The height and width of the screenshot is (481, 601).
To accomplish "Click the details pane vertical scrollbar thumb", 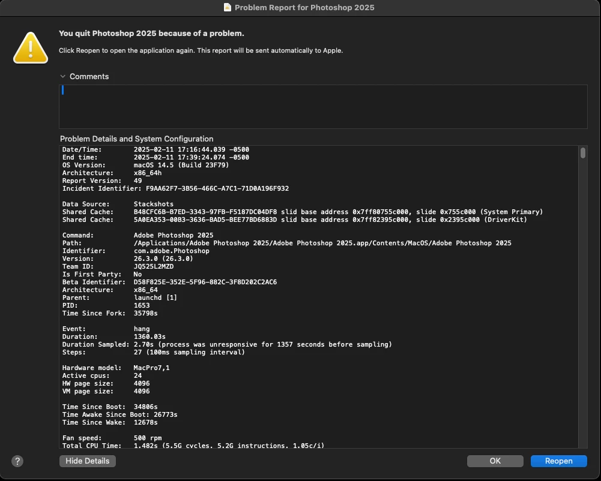I will pyautogui.click(x=582, y=153).
